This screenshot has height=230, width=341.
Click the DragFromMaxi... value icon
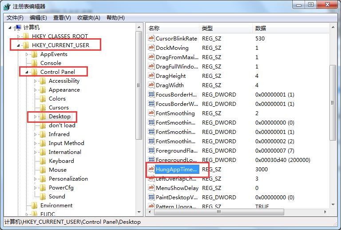[x=151, y=57]
